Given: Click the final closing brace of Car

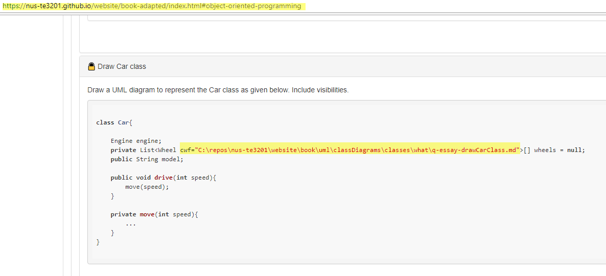Looking at the screenshot, I should pyautogui.click(x=98, y=242).
